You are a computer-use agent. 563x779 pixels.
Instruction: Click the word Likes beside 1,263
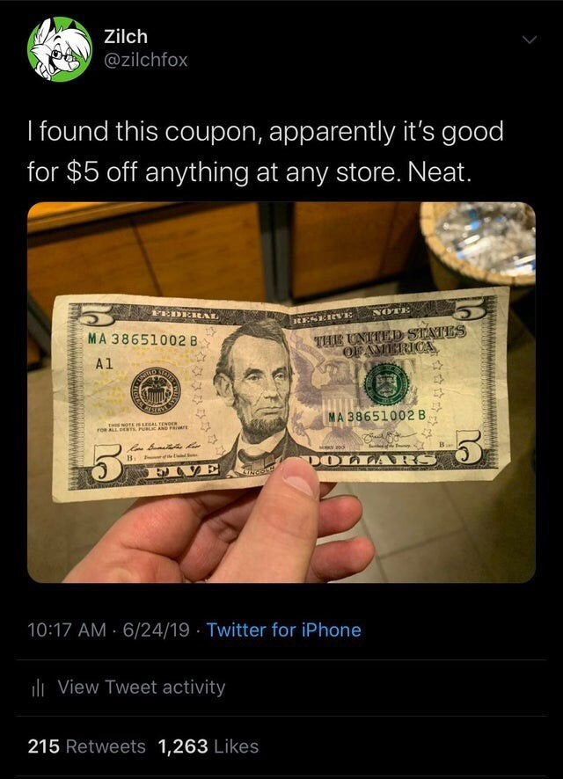pyautogui.click(x=236, y=746)
